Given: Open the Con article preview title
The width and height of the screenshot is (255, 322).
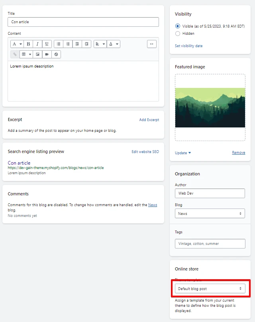Looking at the screenshot, I should [19, 163].
